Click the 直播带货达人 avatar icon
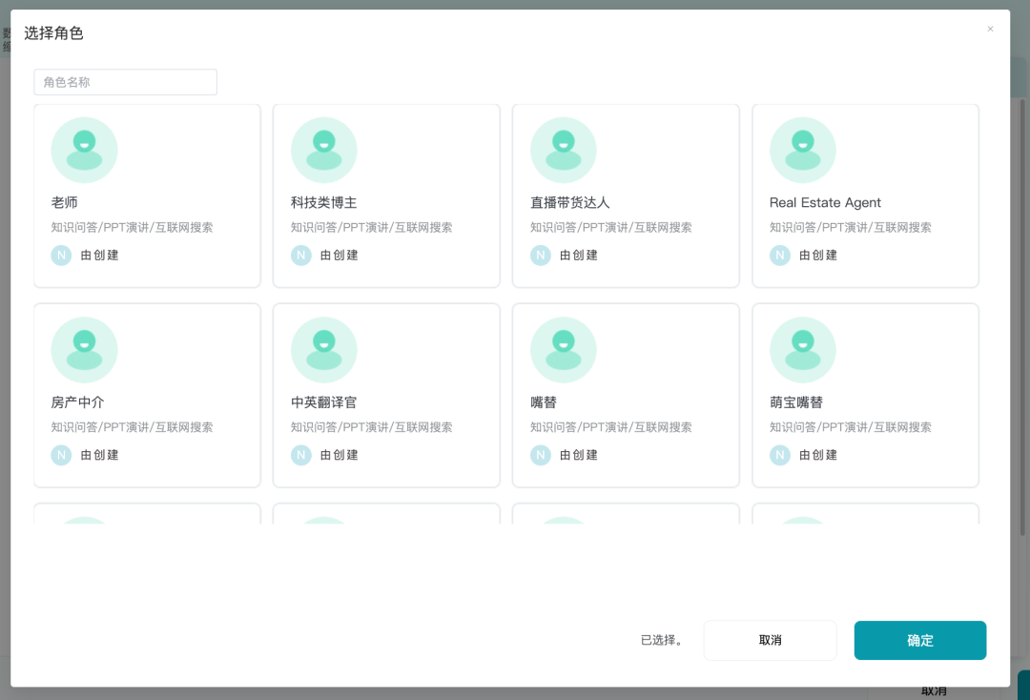 [x=563, y=150]
